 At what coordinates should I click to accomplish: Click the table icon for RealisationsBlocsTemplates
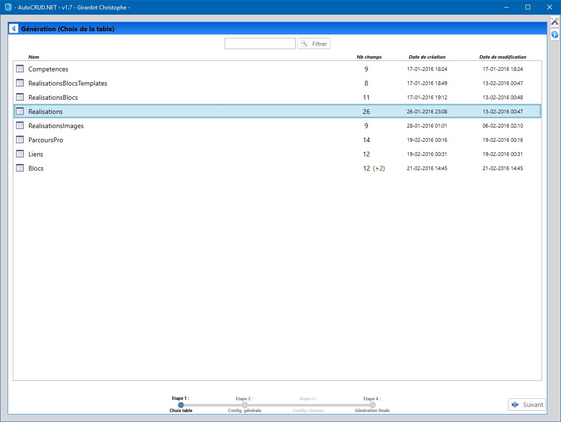(x=20, y=83)
